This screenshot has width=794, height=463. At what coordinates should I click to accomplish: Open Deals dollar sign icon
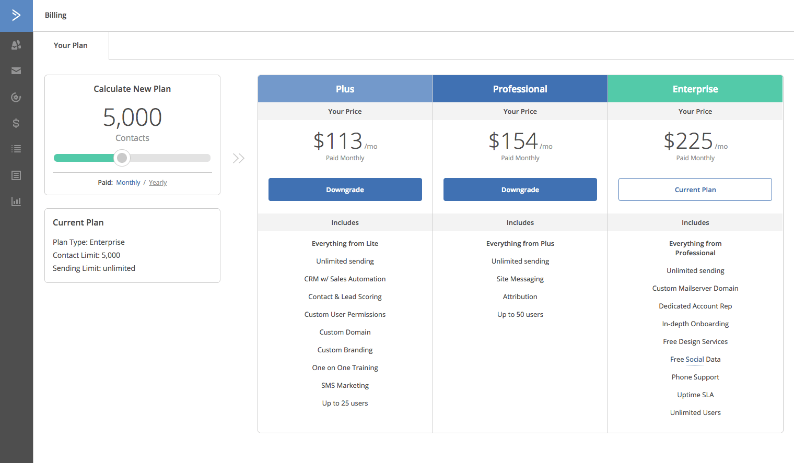click(16, 123)
